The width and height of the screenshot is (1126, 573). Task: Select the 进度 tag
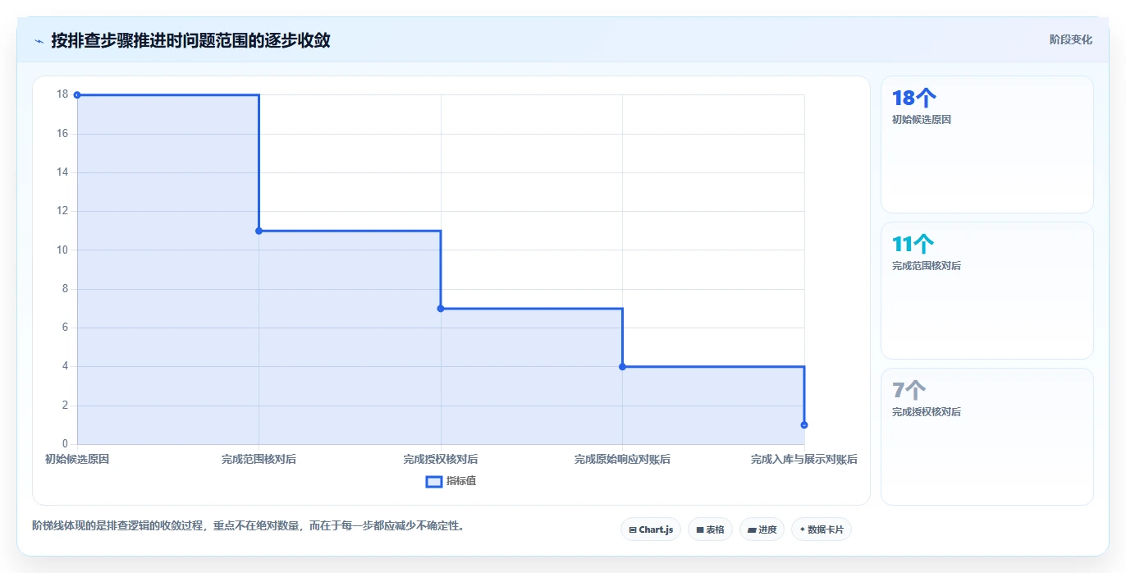click(762, 529)
